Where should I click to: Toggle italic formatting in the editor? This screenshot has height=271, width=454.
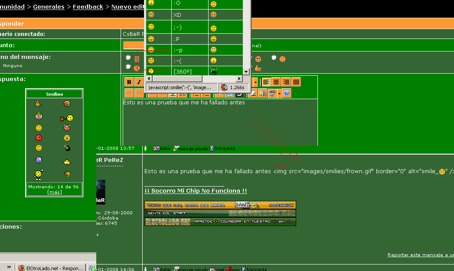pos(139,82)
